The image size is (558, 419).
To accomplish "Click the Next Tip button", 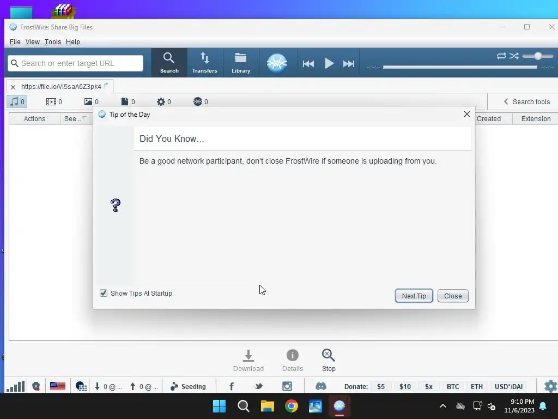I will (414, 296).
